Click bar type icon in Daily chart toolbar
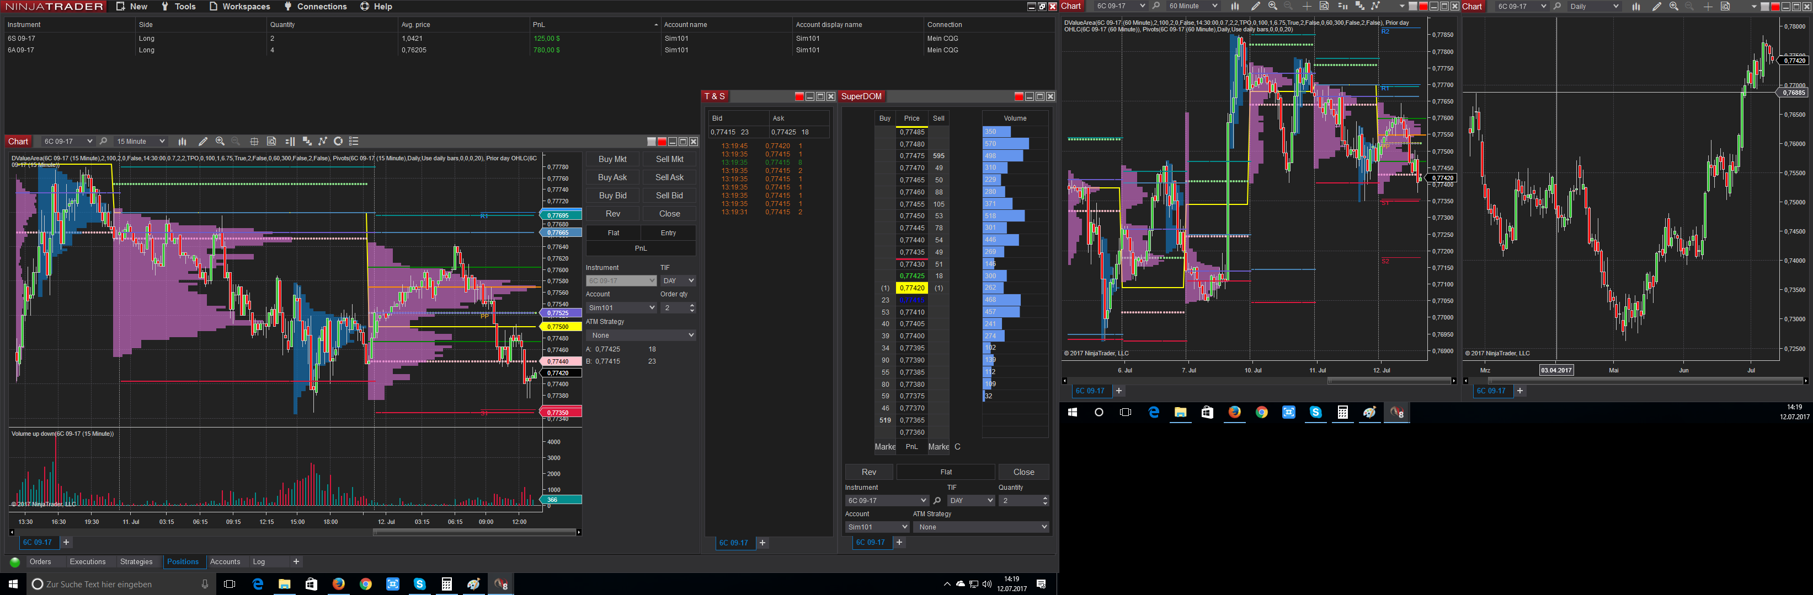The height and width of the screenshot is (595, 1813). [1636, 6]
